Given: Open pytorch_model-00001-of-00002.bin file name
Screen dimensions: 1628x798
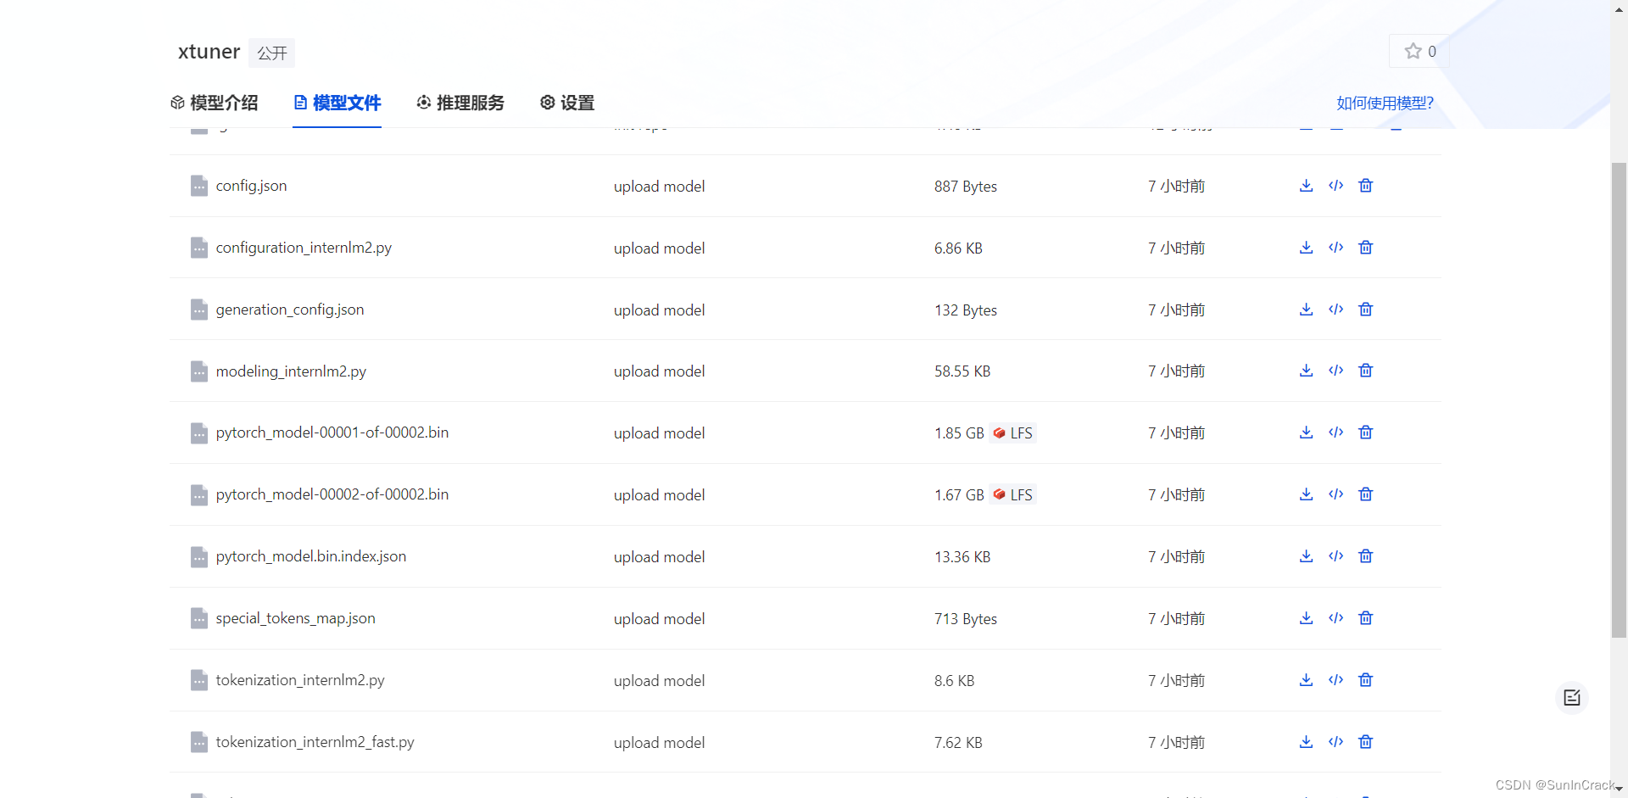Looking at the screenshot, I should click(x=332, y=432).
